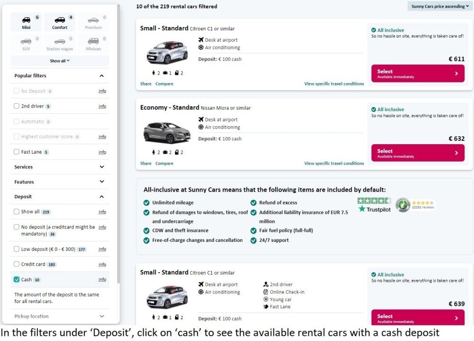This screenshot has height=341, width=474.
Task: Check the Show all 219 deposit checkbox
Action: pyautogui.click(x=17, y=212)
